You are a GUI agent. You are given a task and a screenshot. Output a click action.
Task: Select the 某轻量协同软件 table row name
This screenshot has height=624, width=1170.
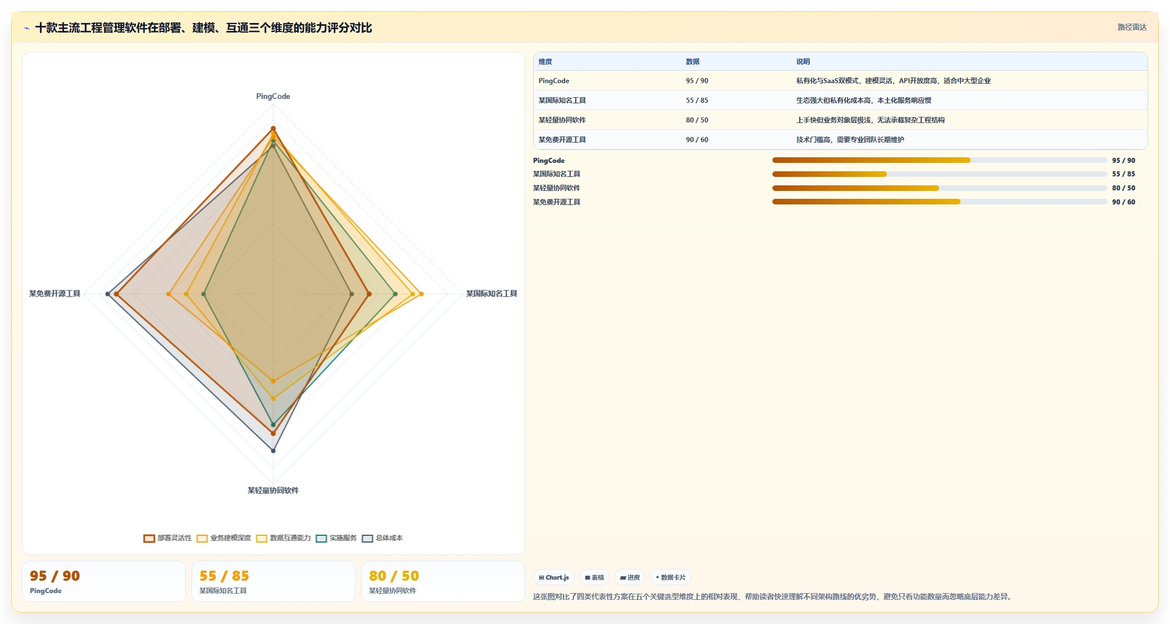tap(562, 120)
